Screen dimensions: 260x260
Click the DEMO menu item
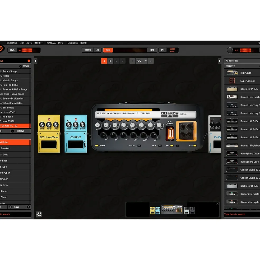click(x=83, y=43)
